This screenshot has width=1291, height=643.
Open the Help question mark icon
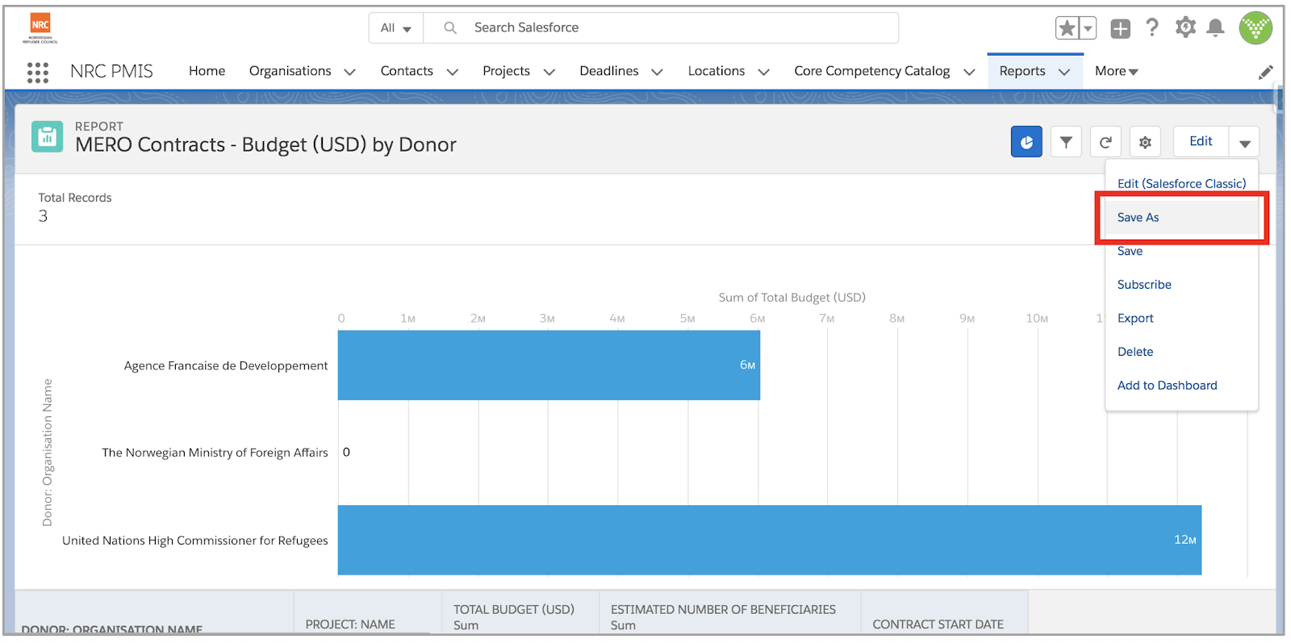pos(1152,28)
